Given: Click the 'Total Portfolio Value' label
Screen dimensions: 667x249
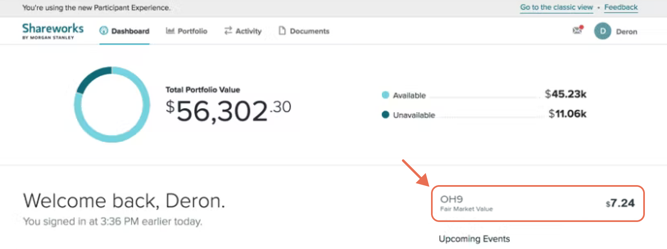Looking at the screenshot, I should pos(203,90).
